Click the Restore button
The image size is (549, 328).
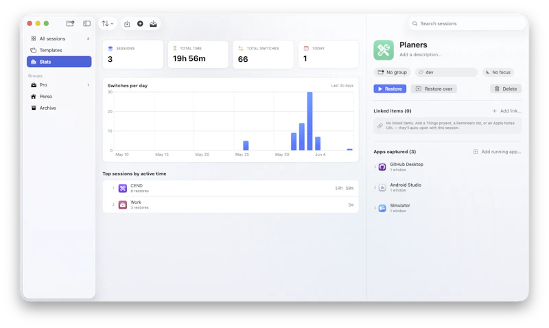390,89
